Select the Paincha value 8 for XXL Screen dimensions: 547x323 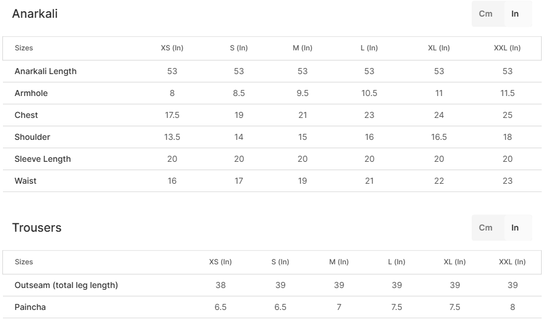[513, 307]
